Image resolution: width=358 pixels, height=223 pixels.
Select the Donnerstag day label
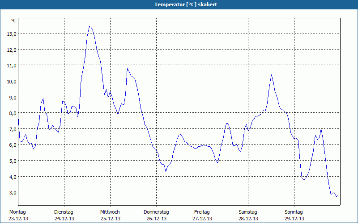point(156,212)
